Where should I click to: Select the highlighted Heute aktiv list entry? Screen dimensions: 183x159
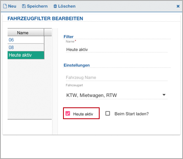pos(26,55)
